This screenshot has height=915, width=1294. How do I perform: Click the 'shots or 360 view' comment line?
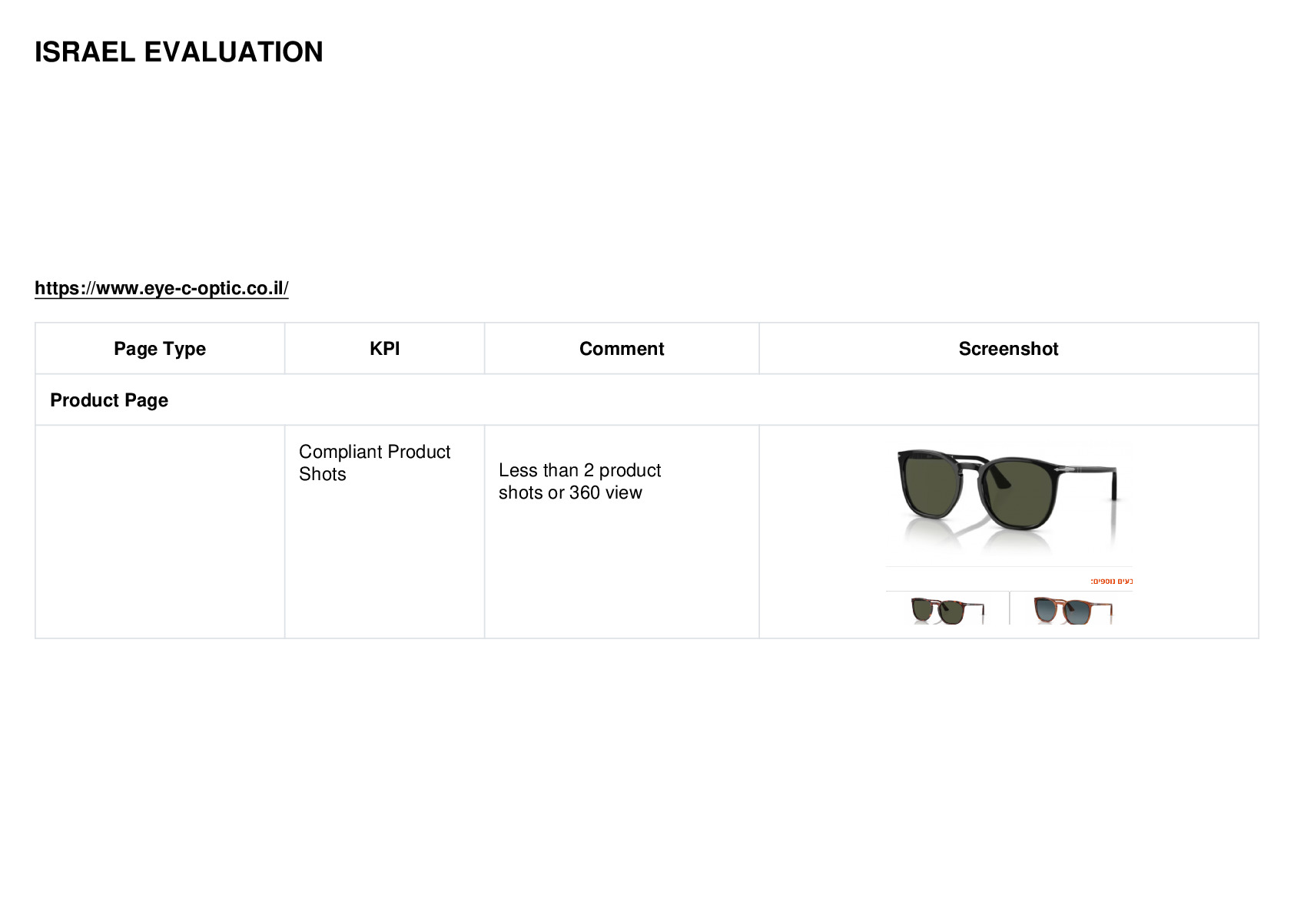570,492
